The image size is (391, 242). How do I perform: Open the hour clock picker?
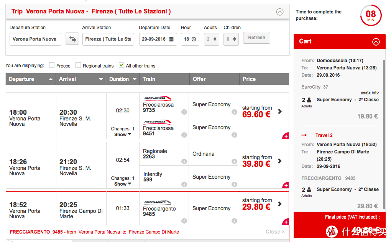(x=194, y=39)
